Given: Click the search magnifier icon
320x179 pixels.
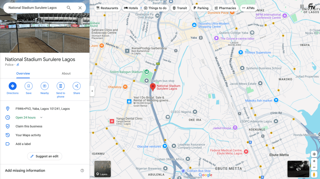Looking at the screenshot, I should (x=69, y=8).
